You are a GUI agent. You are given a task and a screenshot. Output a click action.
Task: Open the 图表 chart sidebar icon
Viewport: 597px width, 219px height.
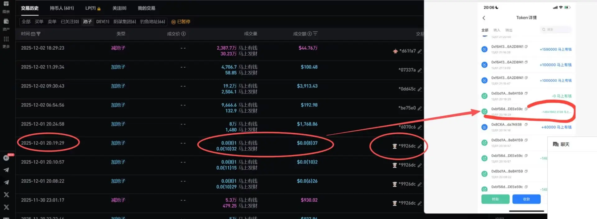(x=6, y=4)
